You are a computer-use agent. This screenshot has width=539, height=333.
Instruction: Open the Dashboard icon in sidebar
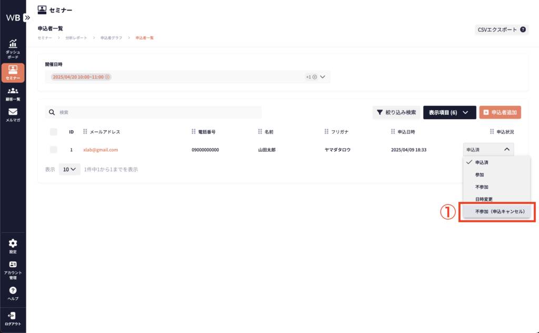(x=13, y=44)
